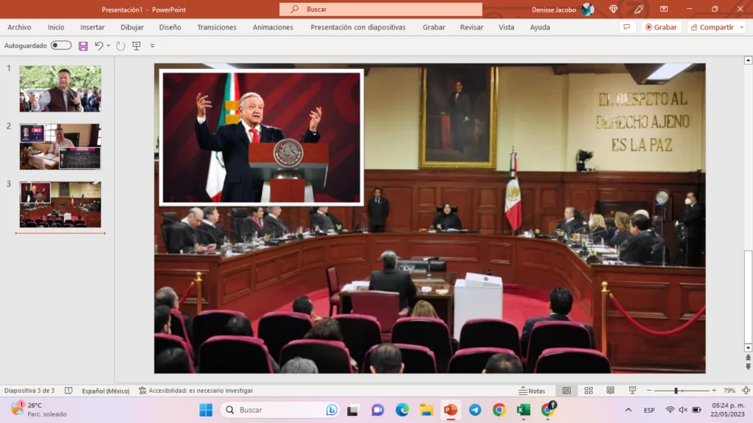
Task: Open File Explorer from taskbar
Action: coord(427,410)
